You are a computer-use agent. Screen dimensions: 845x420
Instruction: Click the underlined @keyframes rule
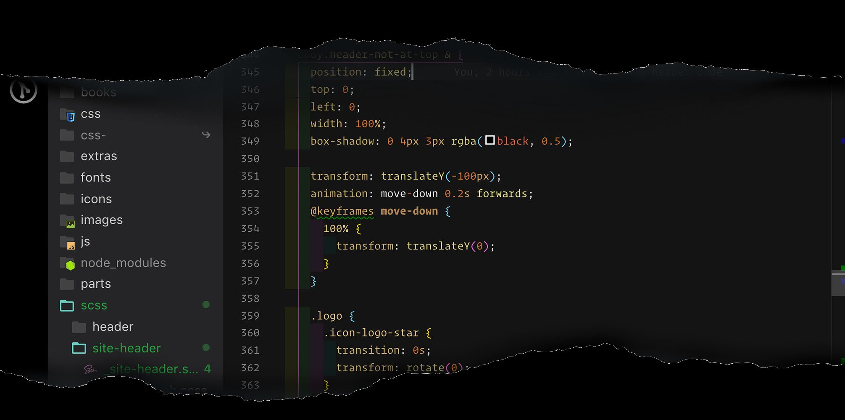click(342, 211)
